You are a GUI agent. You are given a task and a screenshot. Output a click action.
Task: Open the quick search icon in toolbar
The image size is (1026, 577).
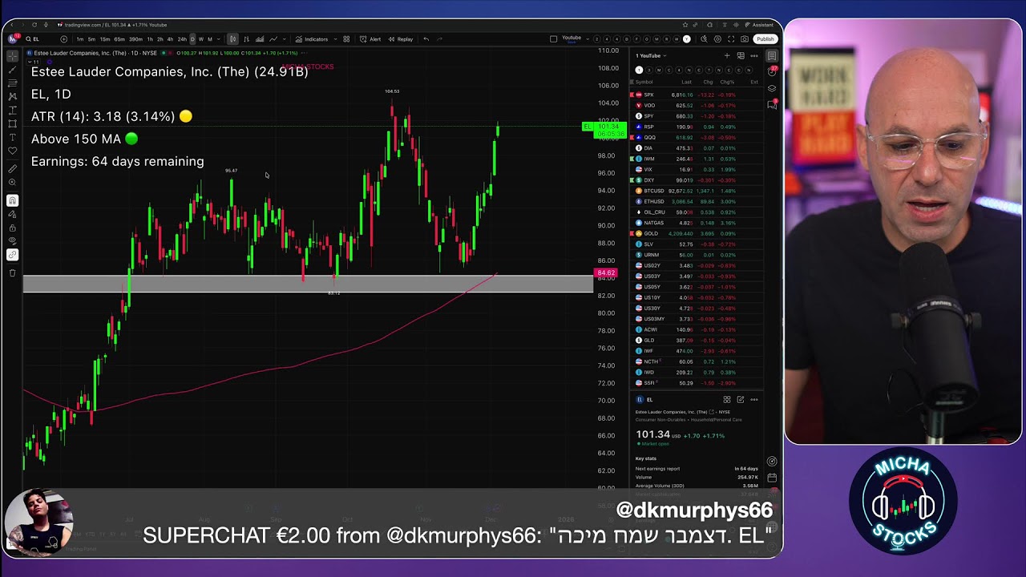click(704, 39)
